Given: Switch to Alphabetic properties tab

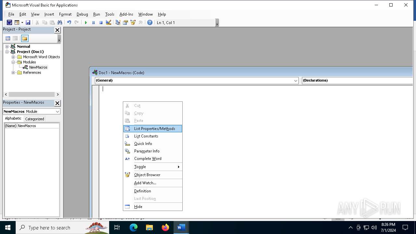Looking at the screenshot, I should [x=13, y=119].
